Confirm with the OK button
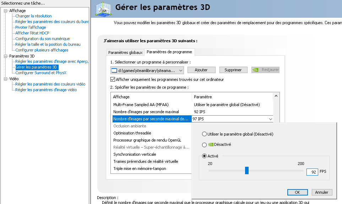The height and width of the screenshot is (204, 342). 297,192
